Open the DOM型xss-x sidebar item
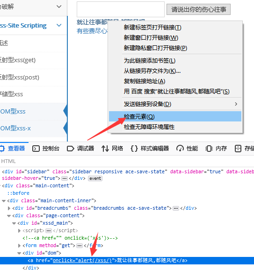Screen dimensions: 254x270 tap(33, 128)
